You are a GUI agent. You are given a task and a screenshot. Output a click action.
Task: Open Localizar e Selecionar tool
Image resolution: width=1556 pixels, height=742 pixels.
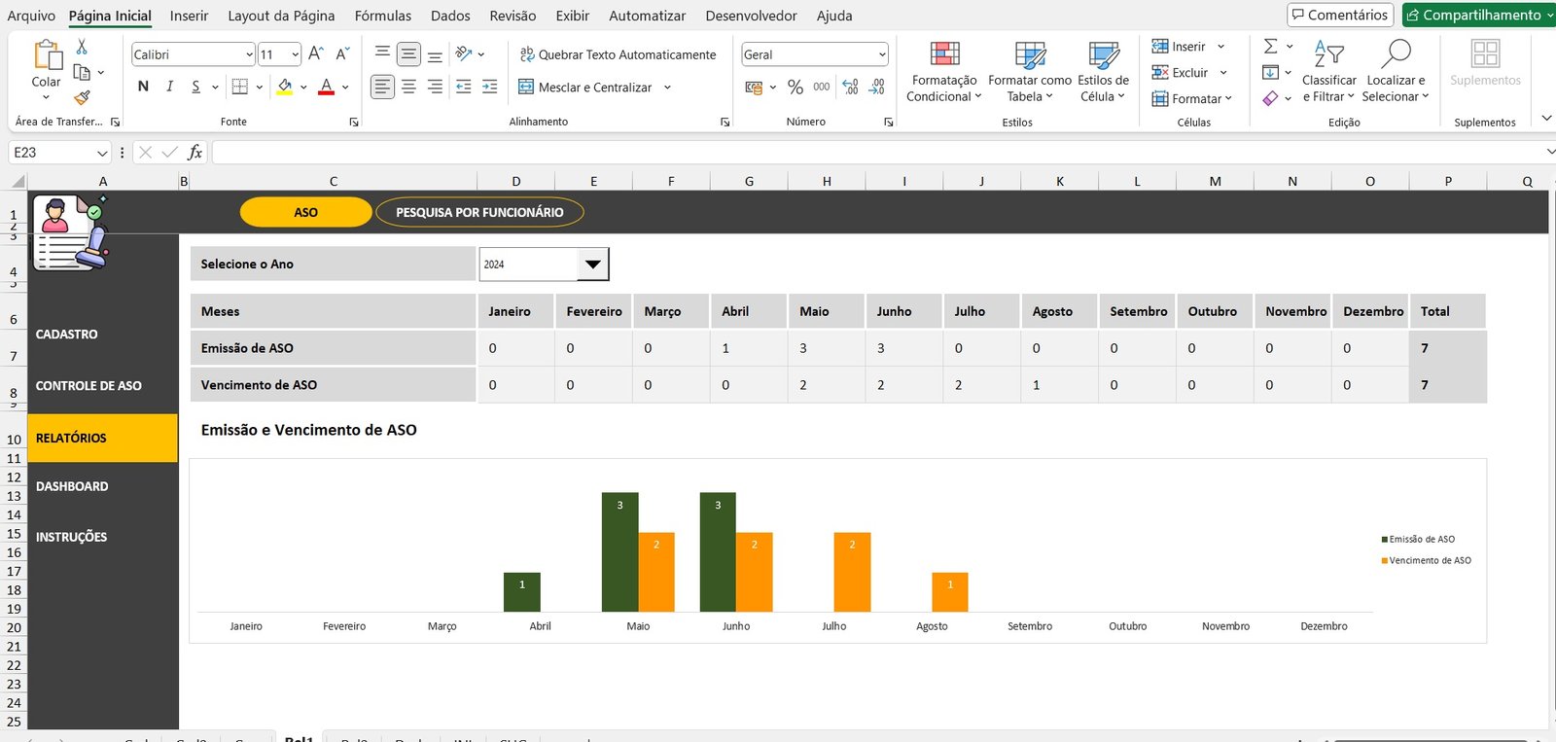click(1396, 71)
